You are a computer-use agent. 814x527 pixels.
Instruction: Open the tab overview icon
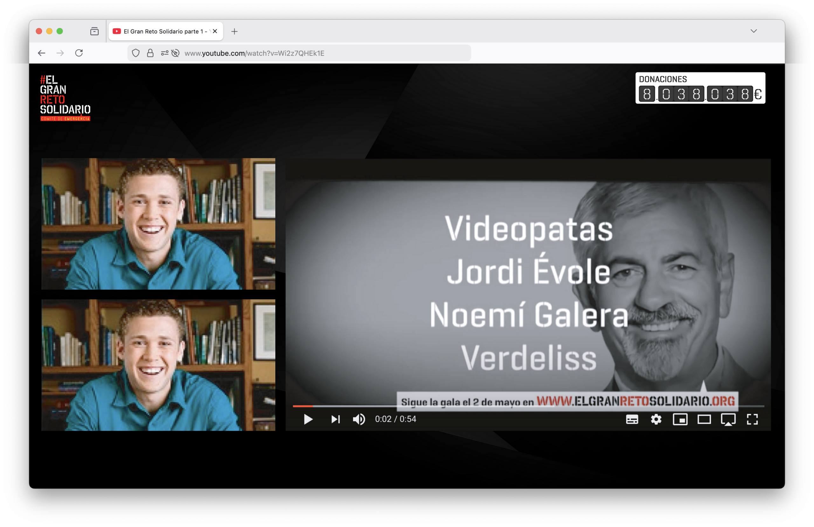click(x=94, y=31)
